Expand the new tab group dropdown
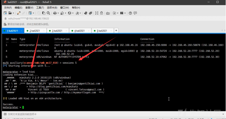 pos(118,13)
